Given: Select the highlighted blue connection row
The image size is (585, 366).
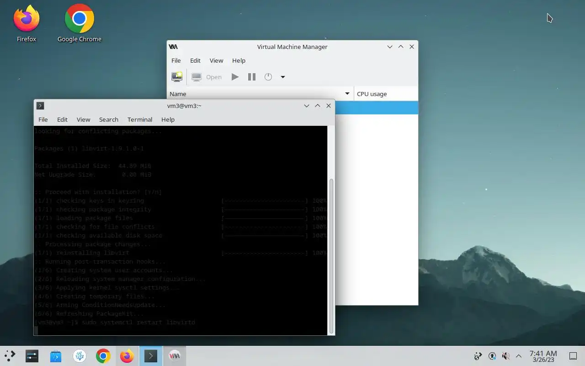Looking at the screenshot, I should point(376,108).
